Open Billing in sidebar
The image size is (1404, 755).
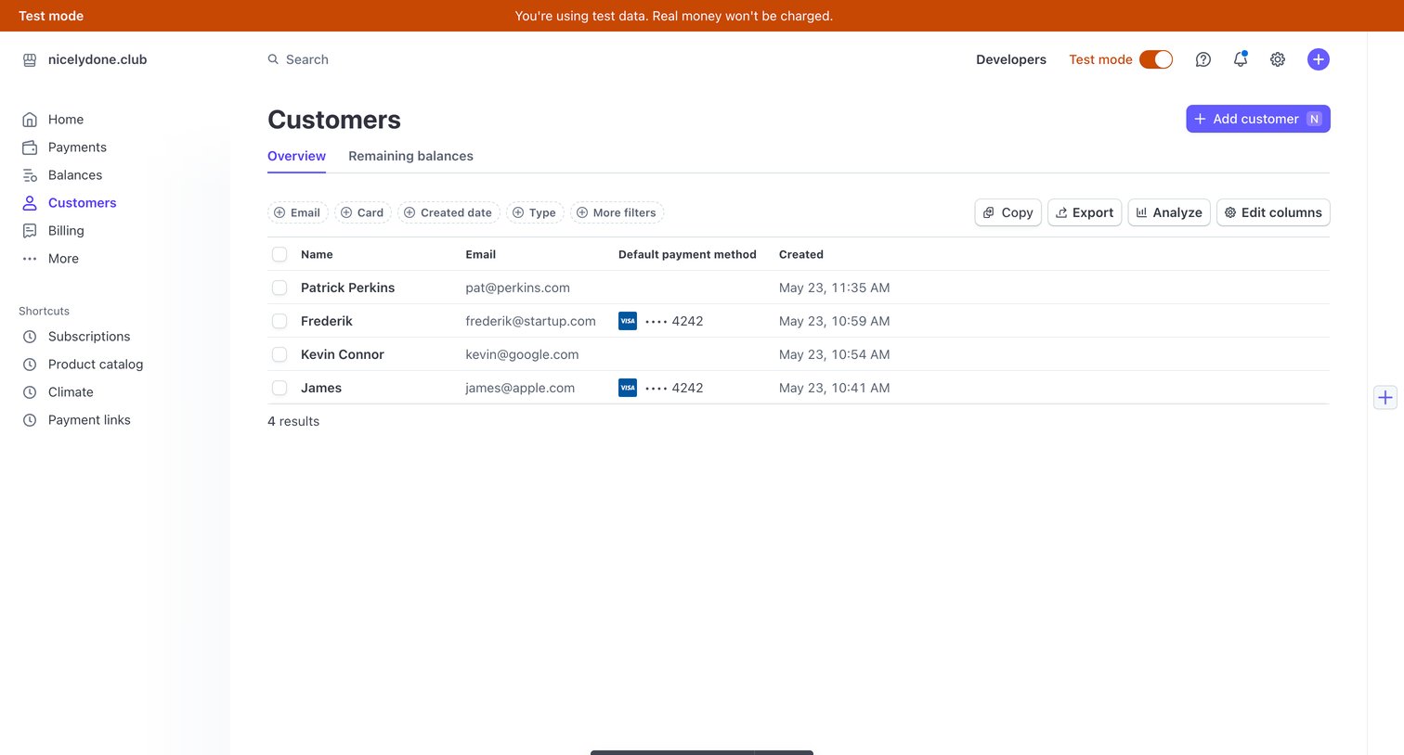click(66, 231)
